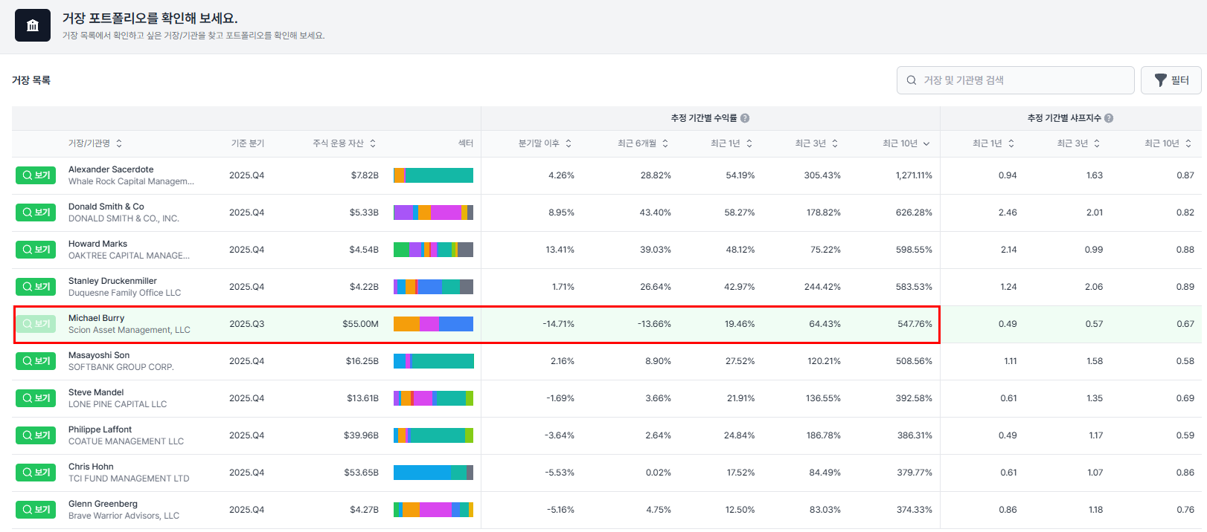
Task: Select COATUE MANAGEMENT LLC text
Action: point(126,441)
